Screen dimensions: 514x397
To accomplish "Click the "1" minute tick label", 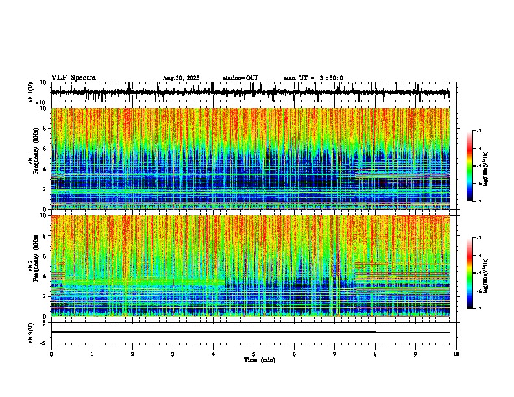I will [92, 354].
